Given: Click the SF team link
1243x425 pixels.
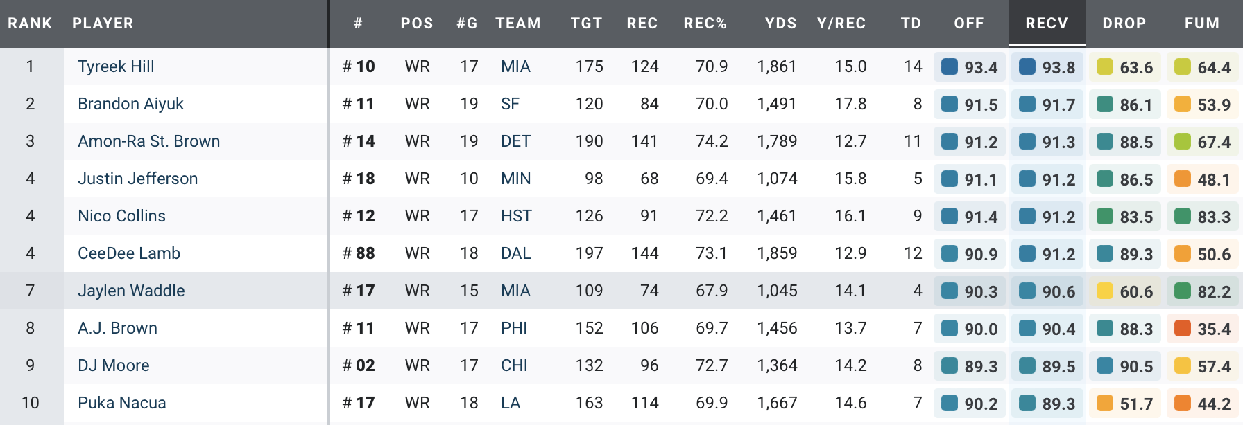Looking at the screenshot, I should (510, 104).
